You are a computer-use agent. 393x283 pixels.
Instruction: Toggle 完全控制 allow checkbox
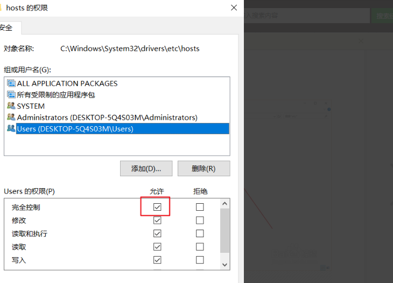pos(157,207)
